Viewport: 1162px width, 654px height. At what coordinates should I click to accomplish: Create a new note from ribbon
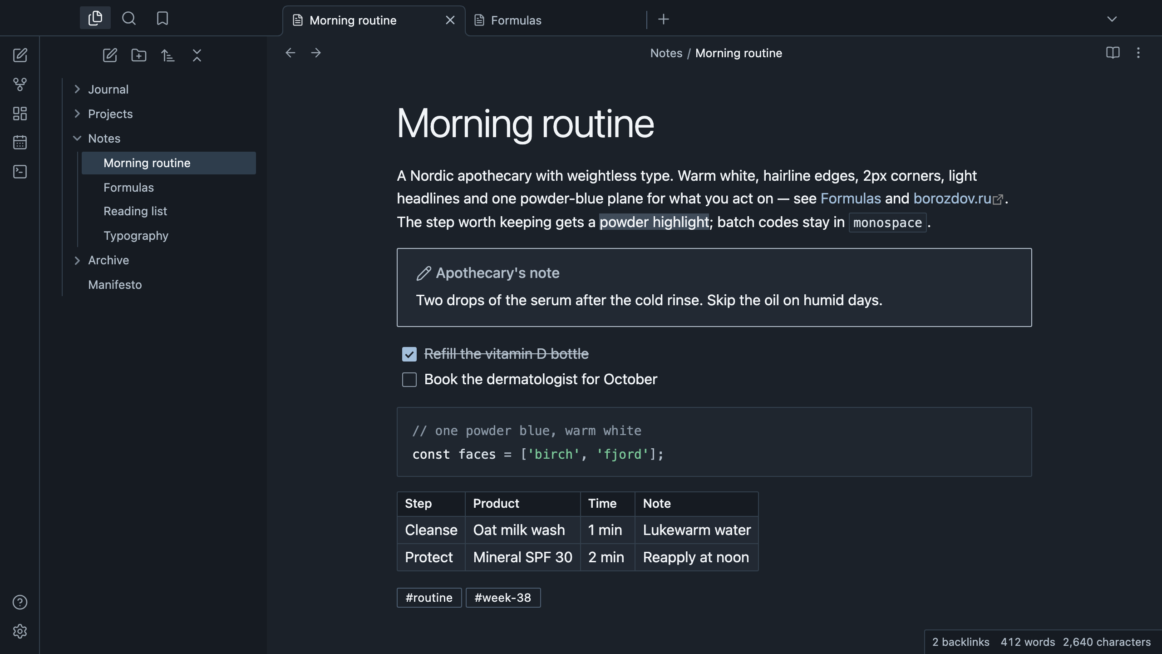20,55
